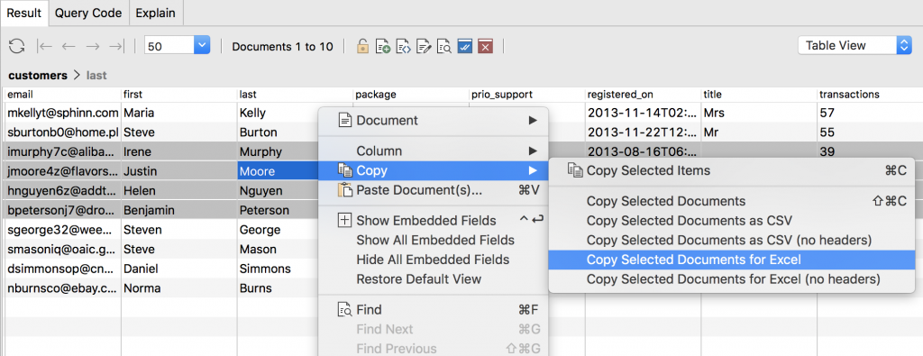Screen dimensions: 923x356
Task: Go to the first page arrow
Action: [x=45, y=46]
